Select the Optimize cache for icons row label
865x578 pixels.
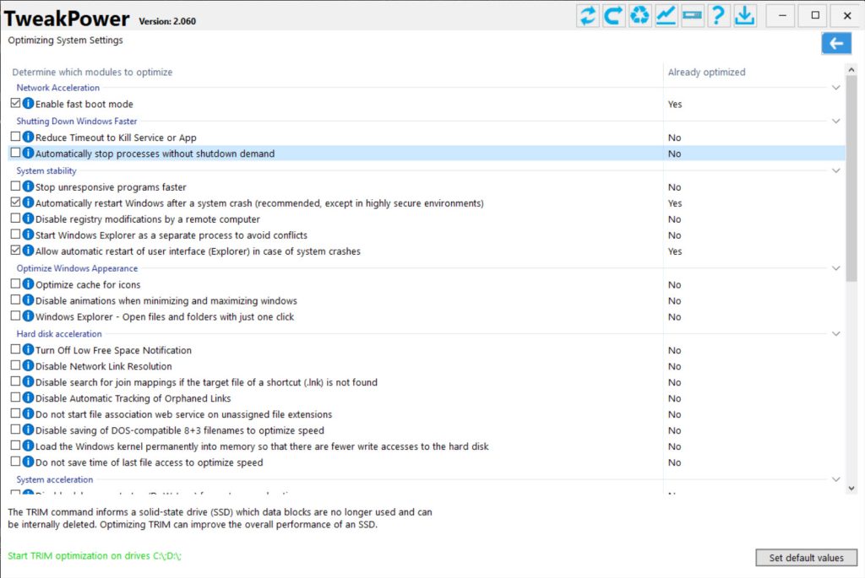[x=88, y=285]
